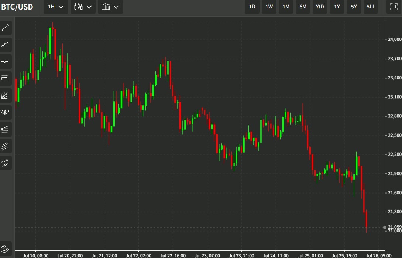This screenshot has width=402, height=258.
Task: Click the 23,400 price axis label
Action: pos(395,78)
